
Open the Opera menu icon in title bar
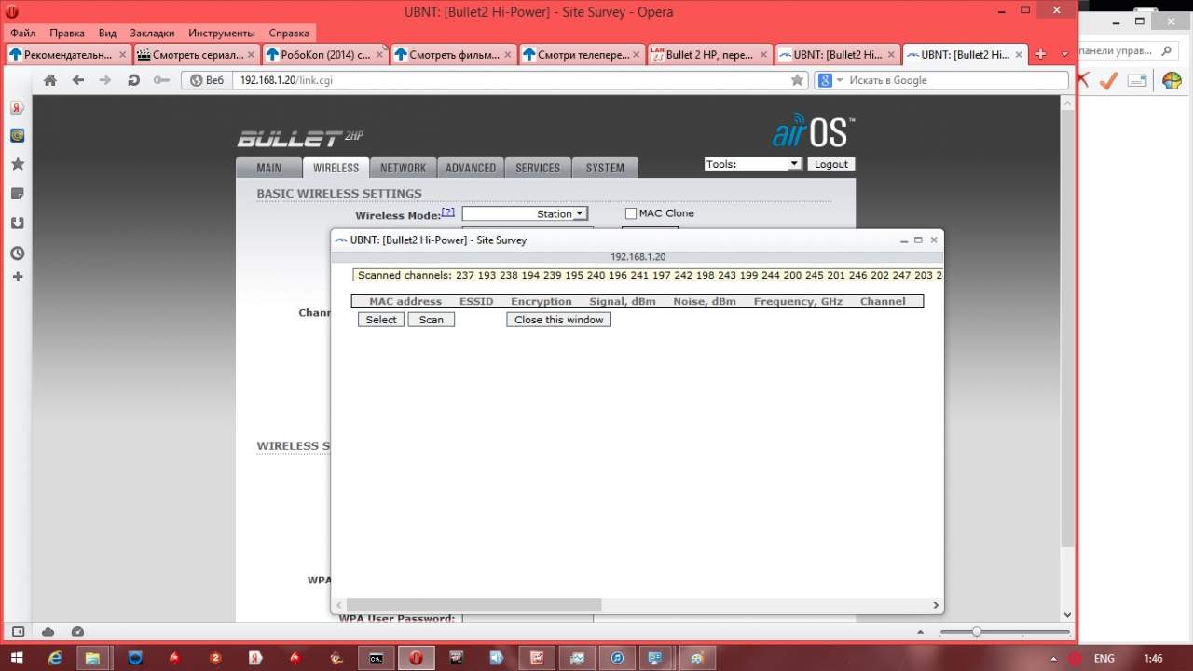tap(12, 12)
